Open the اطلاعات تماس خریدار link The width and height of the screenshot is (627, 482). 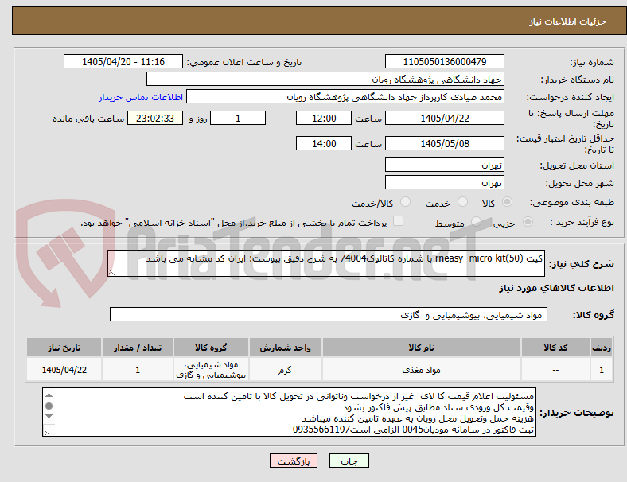click(141, 97)
